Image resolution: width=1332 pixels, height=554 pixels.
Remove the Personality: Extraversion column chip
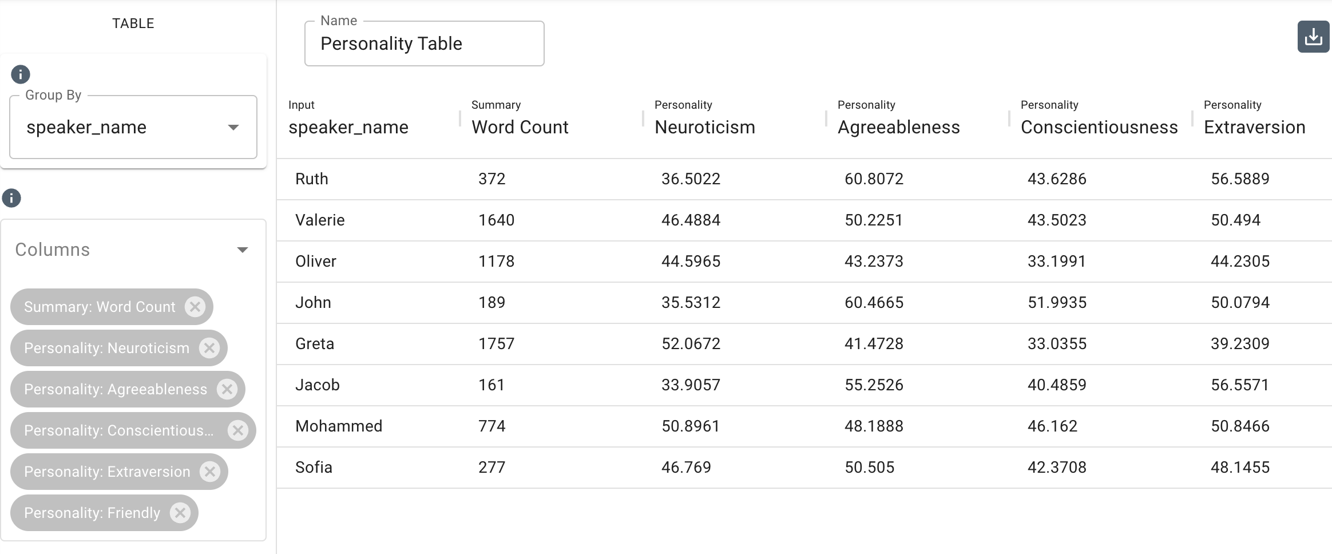(211, 472)
